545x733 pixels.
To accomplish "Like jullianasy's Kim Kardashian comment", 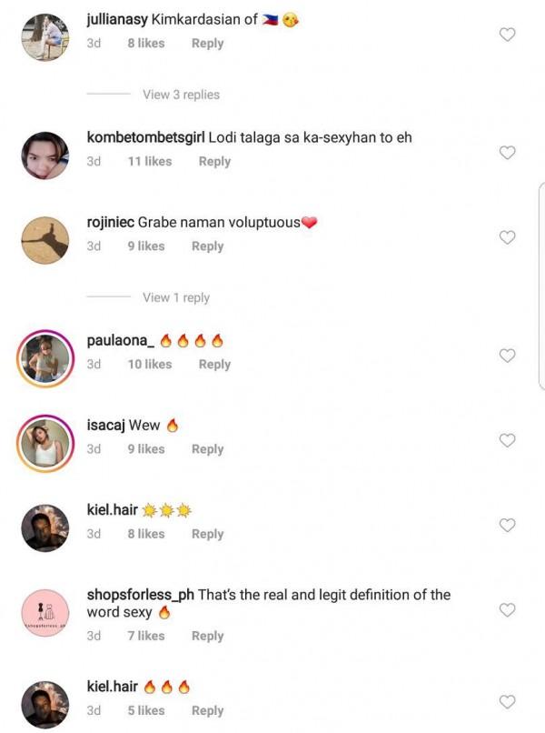I will [x=506, y=35].
